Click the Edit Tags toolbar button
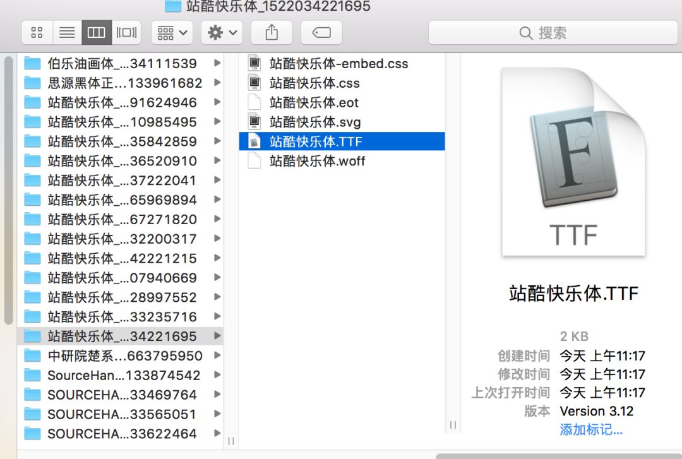 point(321,33)
